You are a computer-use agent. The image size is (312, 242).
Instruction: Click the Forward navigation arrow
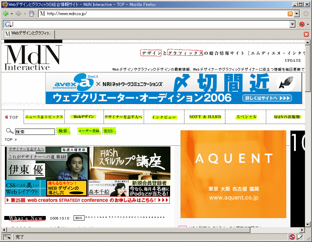[x=18, y=14]
